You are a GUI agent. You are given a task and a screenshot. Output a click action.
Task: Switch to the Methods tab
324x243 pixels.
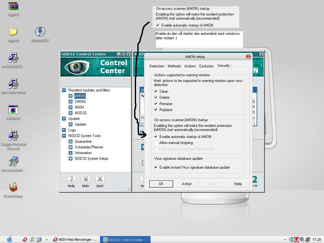click(174, 66)
